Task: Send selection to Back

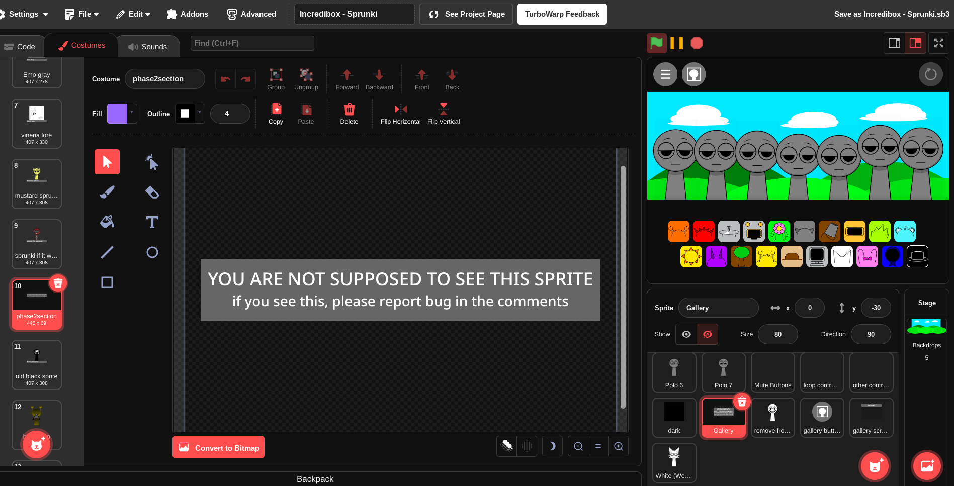Action: point(452,79)
